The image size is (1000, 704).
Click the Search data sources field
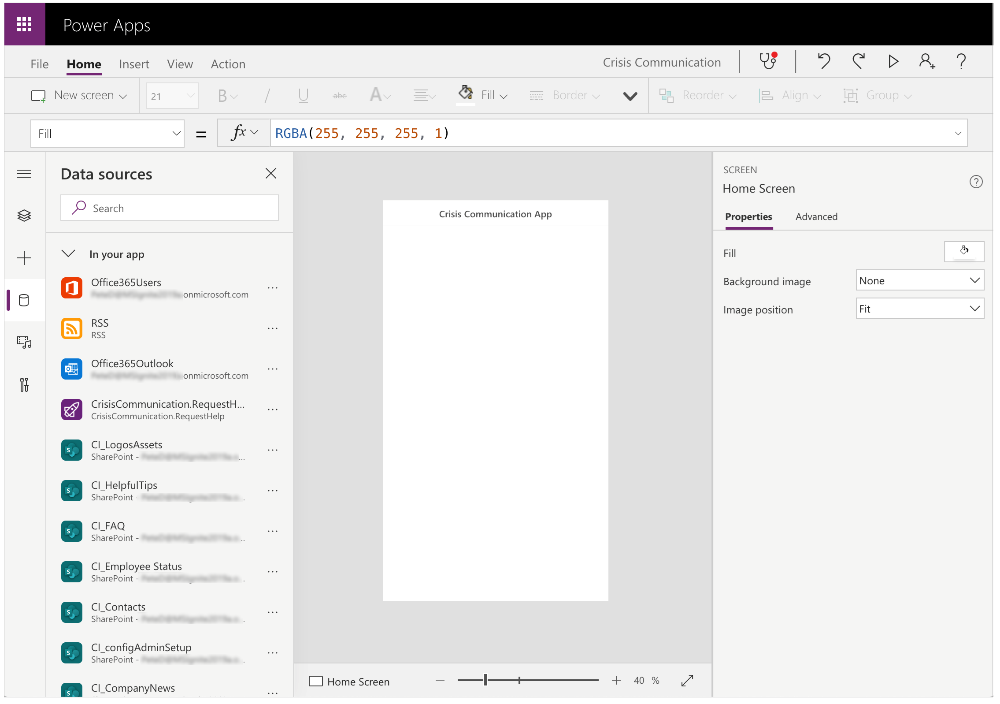coord(168,206)
